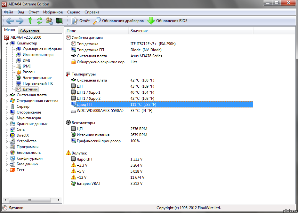The image size is (298, 213).
Task: Click the Forward navigation arrow icon
Action: [x=20, y=21]
